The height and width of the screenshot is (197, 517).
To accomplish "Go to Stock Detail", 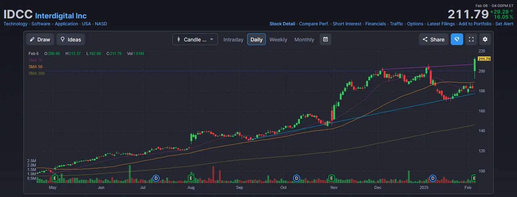I will [282, 24].
